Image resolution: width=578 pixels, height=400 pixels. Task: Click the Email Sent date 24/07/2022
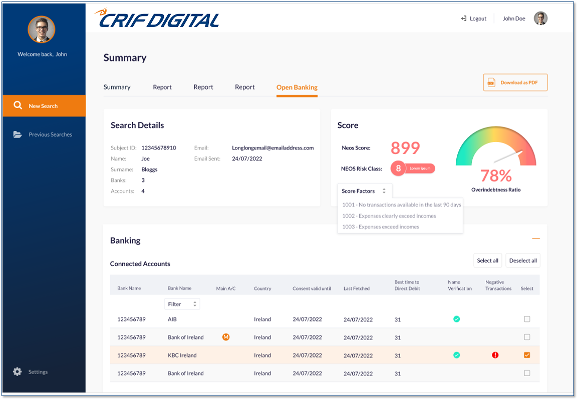(247, 158)
